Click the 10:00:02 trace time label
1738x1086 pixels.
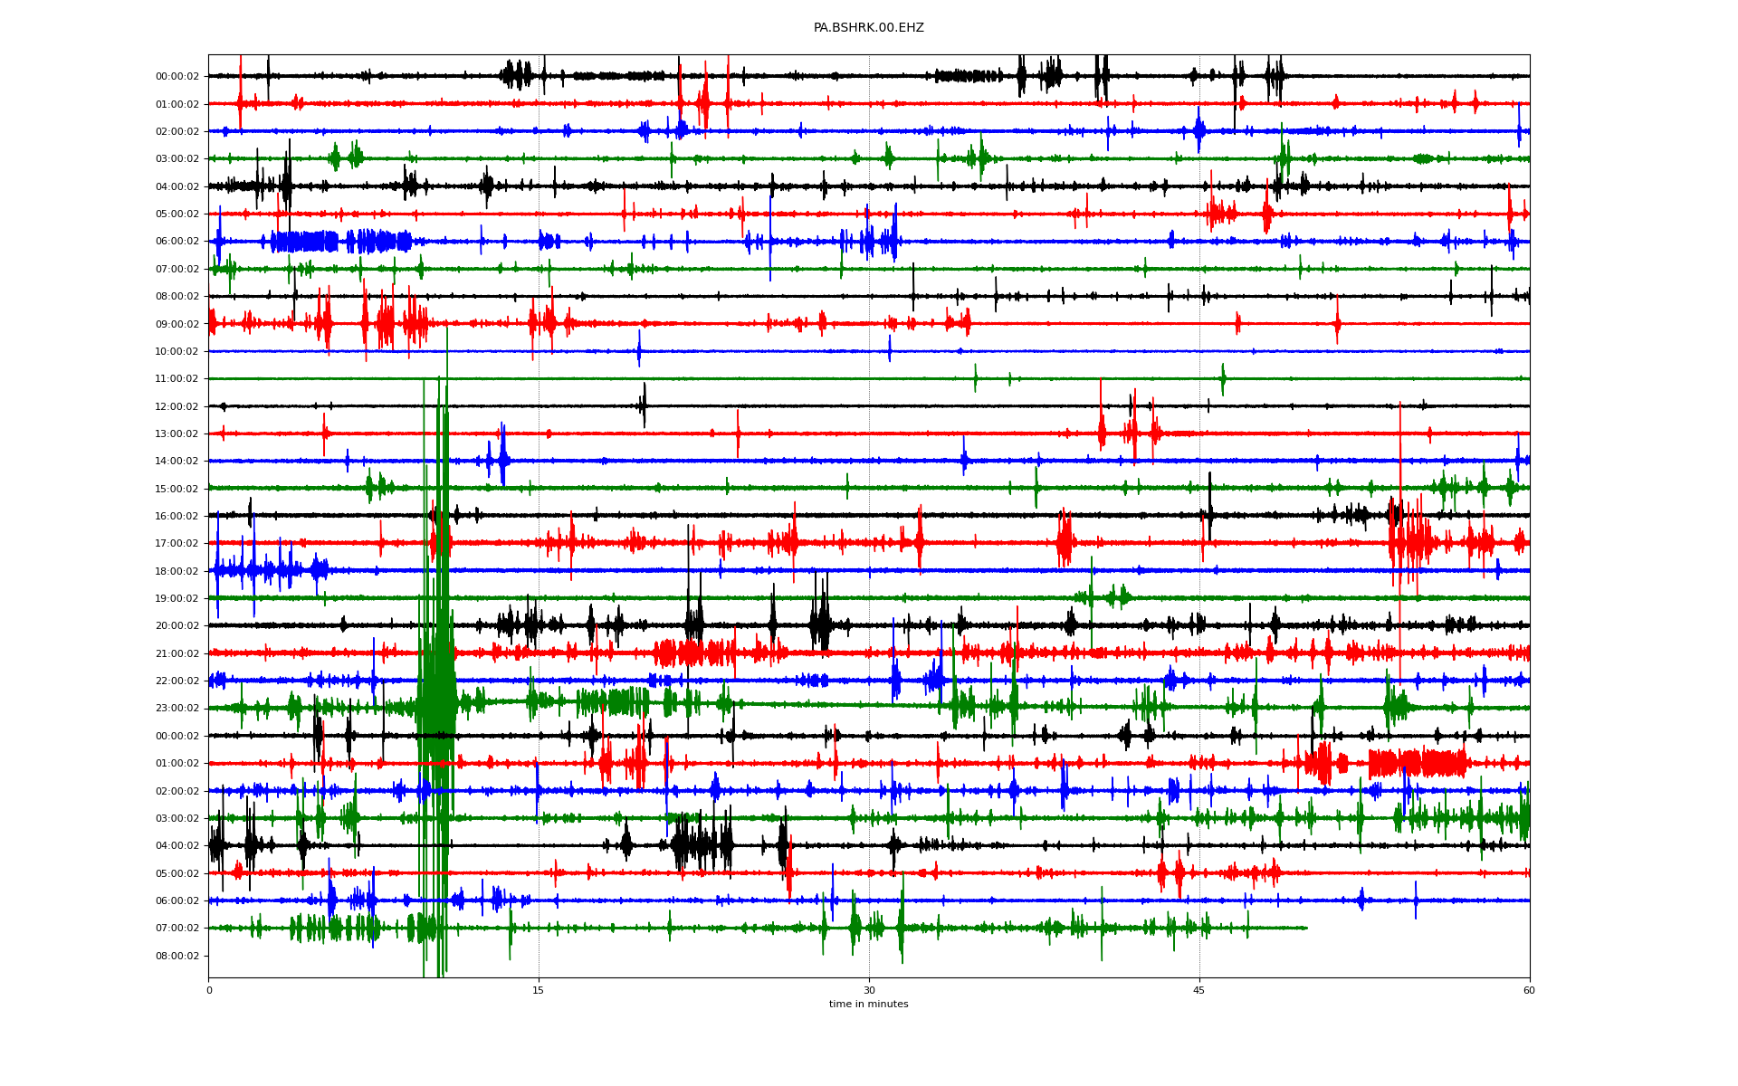(x=177, y=351)
